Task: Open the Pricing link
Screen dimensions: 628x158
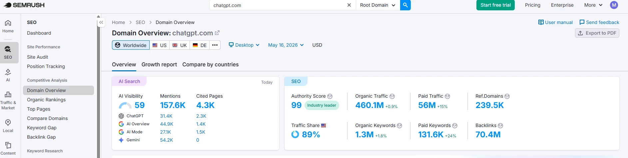Action: pos(533,5)
